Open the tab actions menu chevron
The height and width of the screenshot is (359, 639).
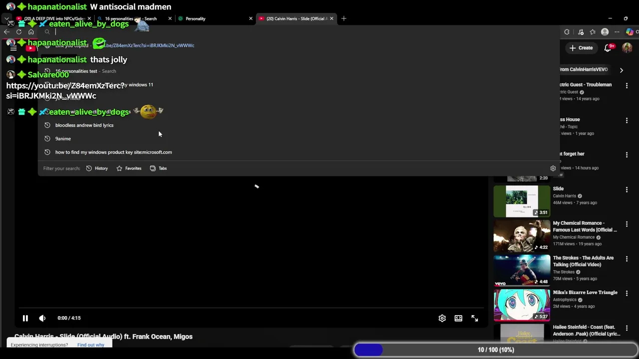(x=6, y=18)
